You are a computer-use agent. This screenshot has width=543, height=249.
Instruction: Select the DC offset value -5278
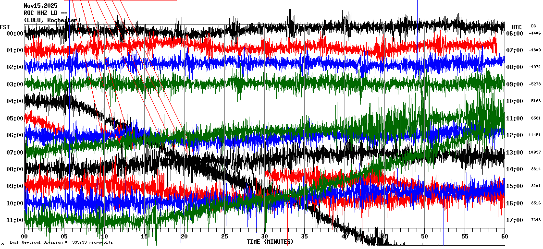(x=534, y=84)
